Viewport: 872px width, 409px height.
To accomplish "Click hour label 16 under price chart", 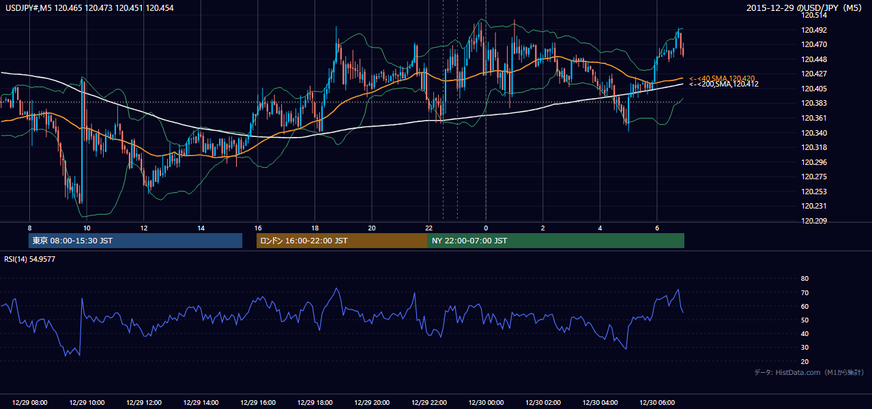I will pos(258,228).
